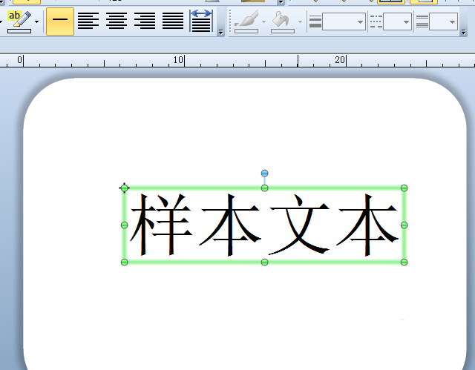Click the horizontal ruler at mark 20
Viewport: 475px width, 370px height.
pos(340,60)
